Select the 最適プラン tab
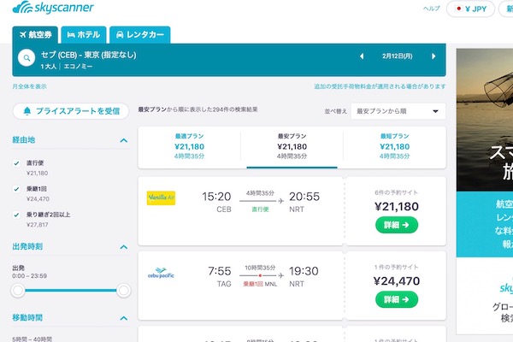Screen dimensions: 513x342 point(189,146)
